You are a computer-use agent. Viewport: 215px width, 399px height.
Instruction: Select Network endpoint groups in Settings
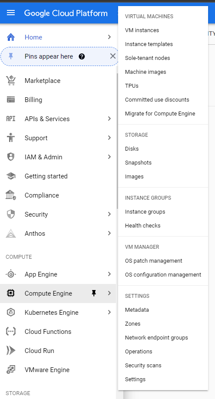coord(157,338)
